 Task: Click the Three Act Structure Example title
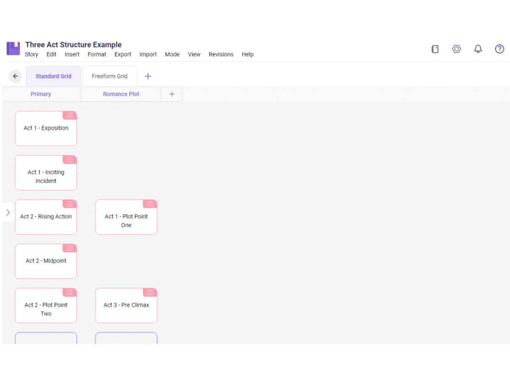(74, 45)
